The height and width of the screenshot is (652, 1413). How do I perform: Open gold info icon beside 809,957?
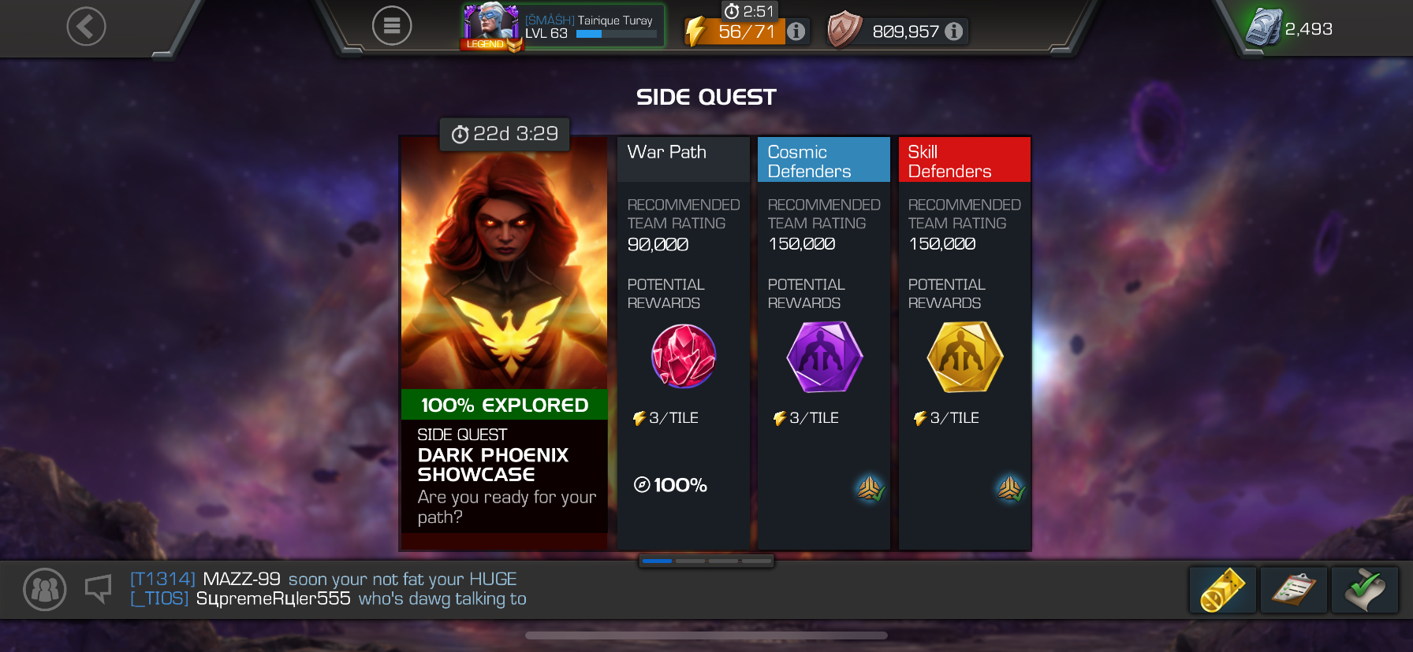coord(954,31)
